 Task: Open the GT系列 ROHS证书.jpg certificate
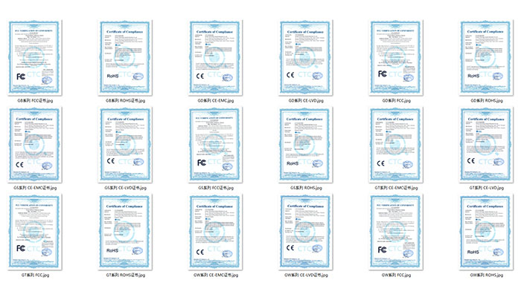click(x=124, y=232)
